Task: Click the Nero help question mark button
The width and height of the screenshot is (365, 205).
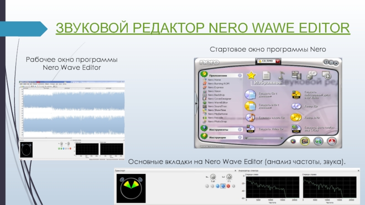Action: [x=326, y=62]
